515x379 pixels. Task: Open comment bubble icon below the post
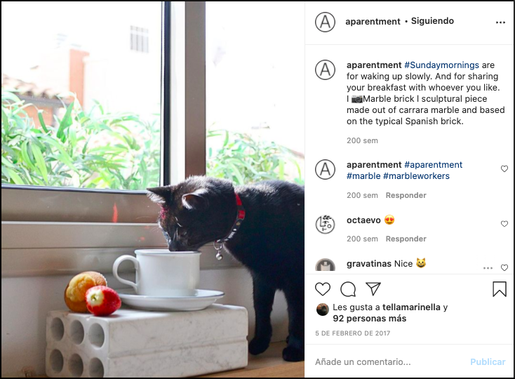click(x=348, y=289)
